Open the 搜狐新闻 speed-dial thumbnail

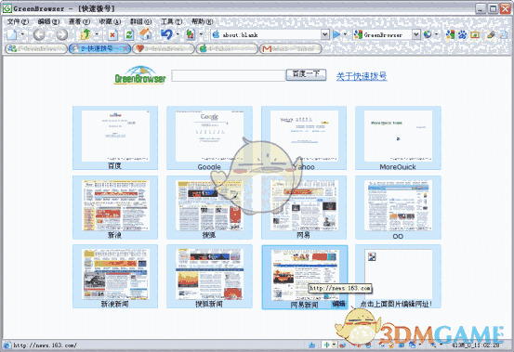coord(209,276)
